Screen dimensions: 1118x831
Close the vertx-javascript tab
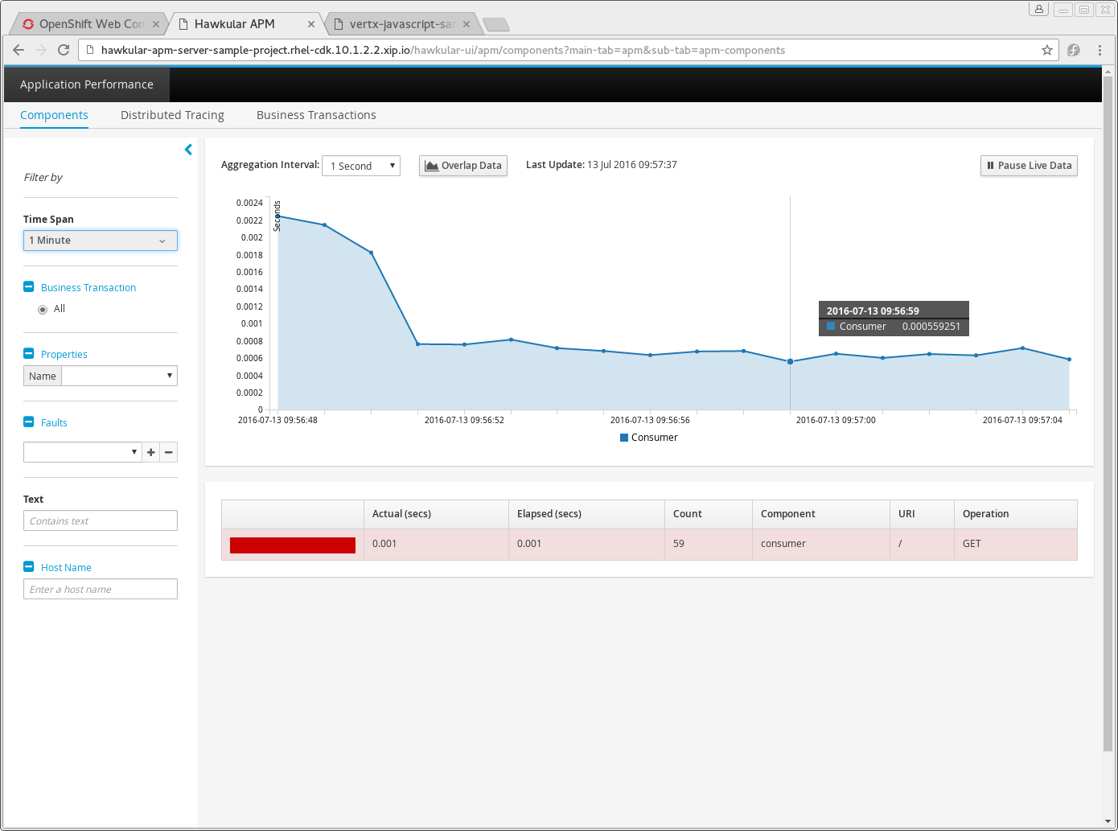[x=467, y=24]
